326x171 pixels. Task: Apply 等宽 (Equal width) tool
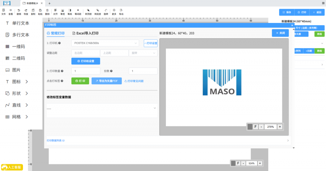[x=63, y=12]
